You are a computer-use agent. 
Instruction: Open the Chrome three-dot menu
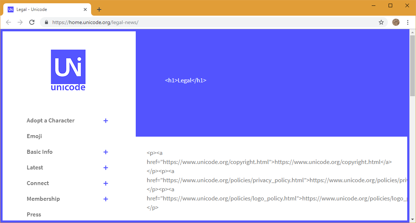click(x=408, y=22)
